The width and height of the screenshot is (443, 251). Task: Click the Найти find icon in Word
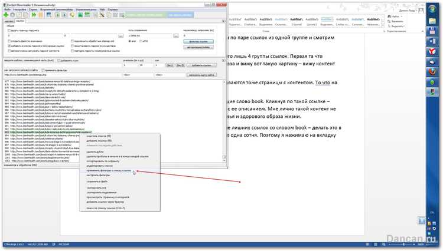click(389, 16)
